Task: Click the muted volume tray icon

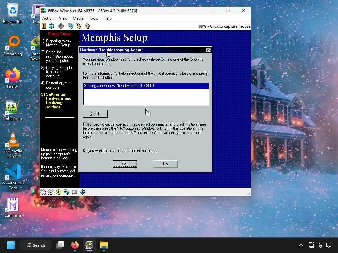Action: pos(320,245)
